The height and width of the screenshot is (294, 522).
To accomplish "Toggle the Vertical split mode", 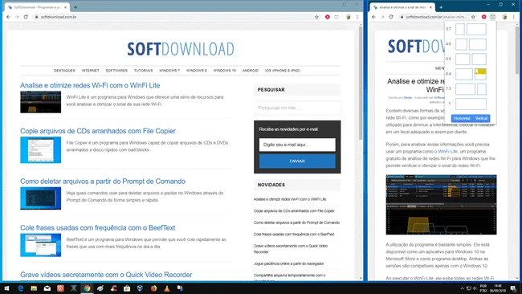I will (x=481, y=118).
